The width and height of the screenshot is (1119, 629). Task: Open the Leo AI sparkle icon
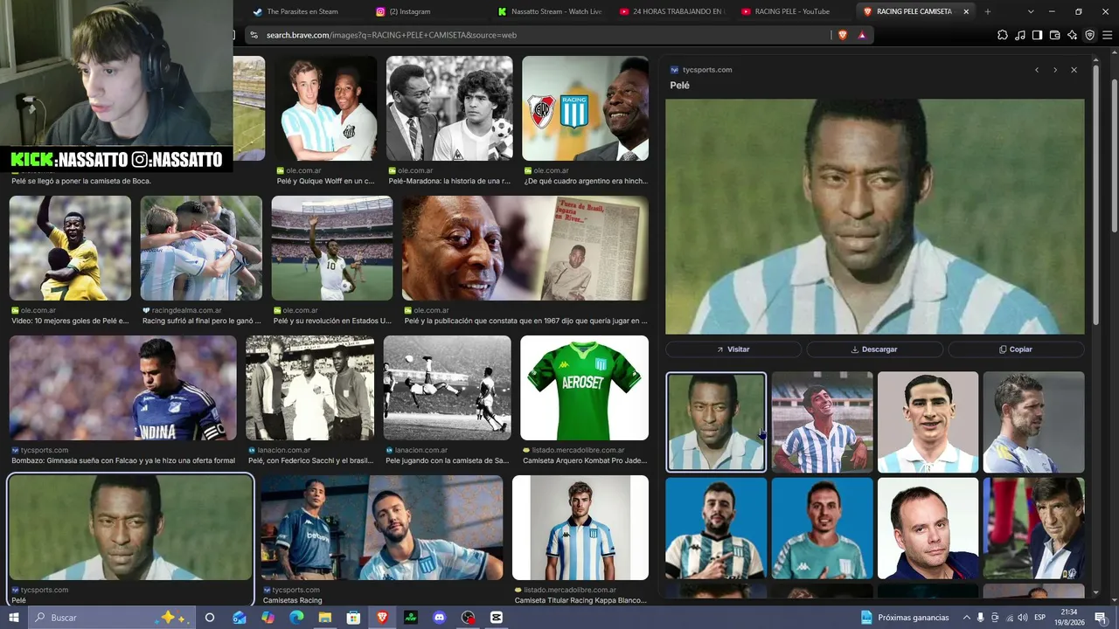point(1073,35)
